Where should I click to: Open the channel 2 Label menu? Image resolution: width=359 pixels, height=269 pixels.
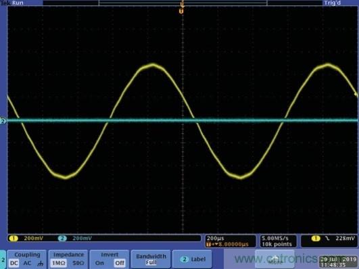192,259
